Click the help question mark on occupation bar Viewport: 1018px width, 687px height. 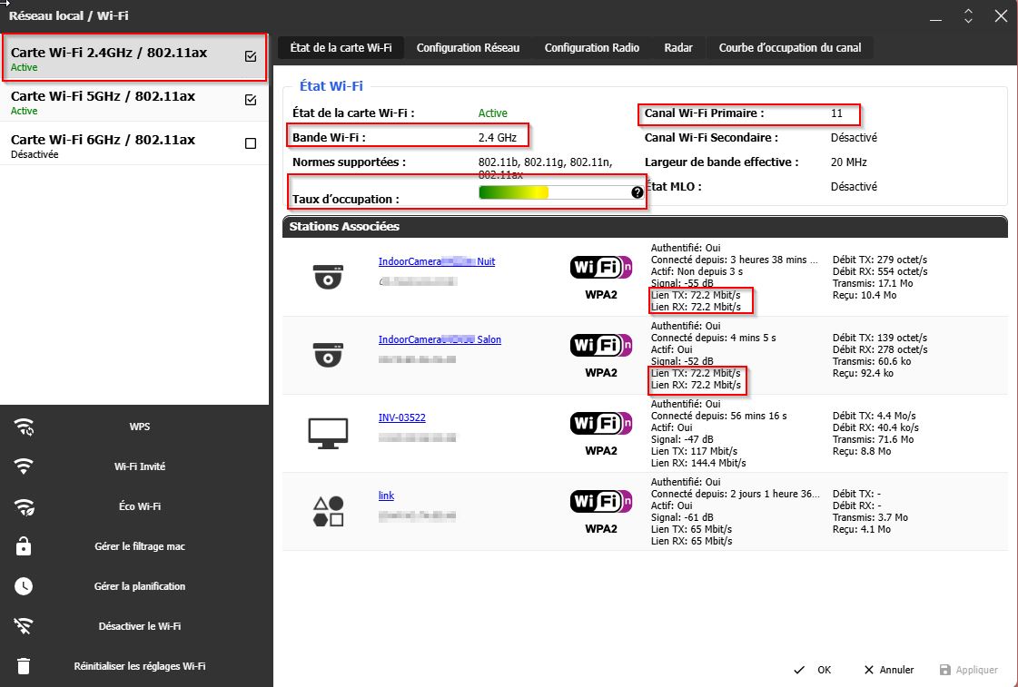coord(637,192)
